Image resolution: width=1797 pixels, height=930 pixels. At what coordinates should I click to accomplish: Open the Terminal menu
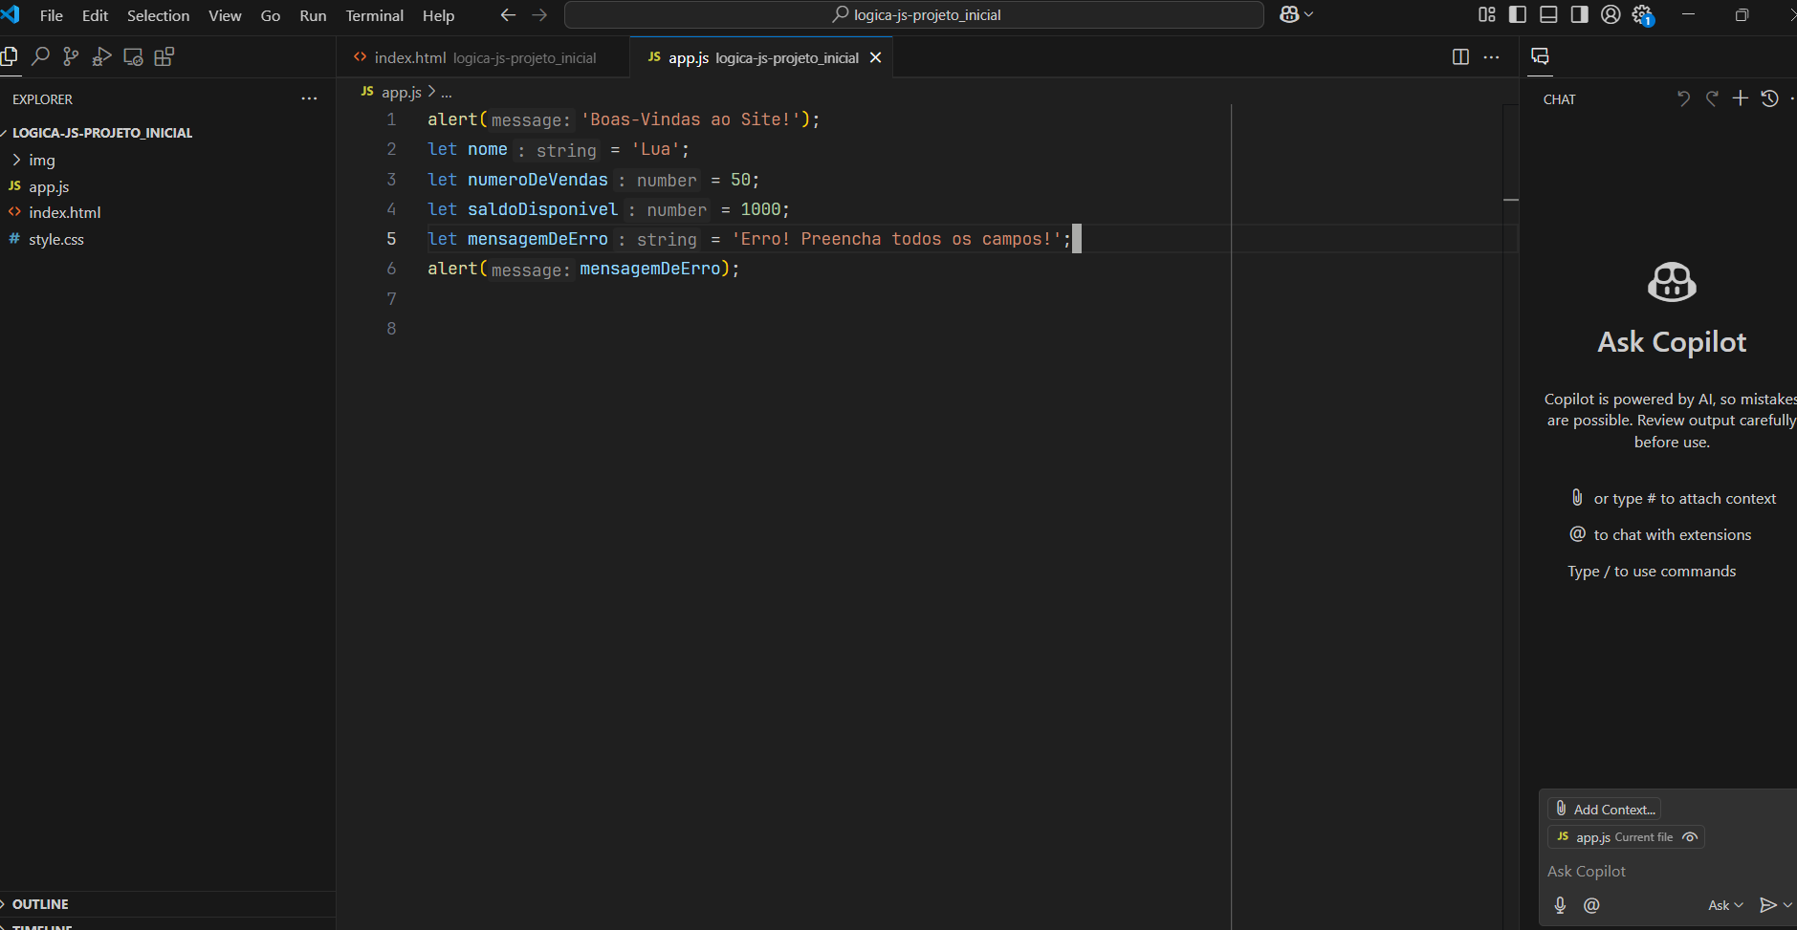coord(374,15)
